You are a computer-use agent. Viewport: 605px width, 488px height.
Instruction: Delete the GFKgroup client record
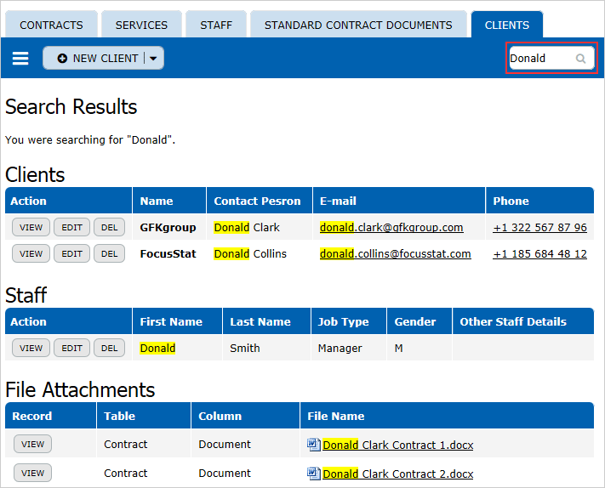click(109, 228)
